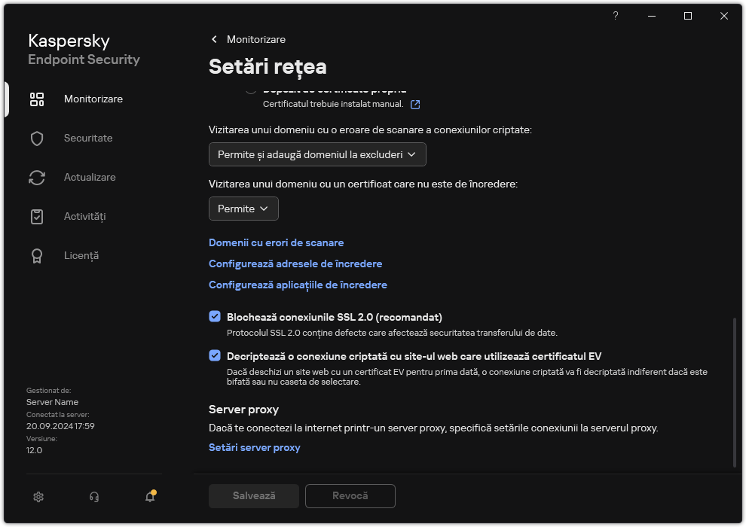Open help using the question mark icon
The image size is (746, 527).
pos(615,16)
